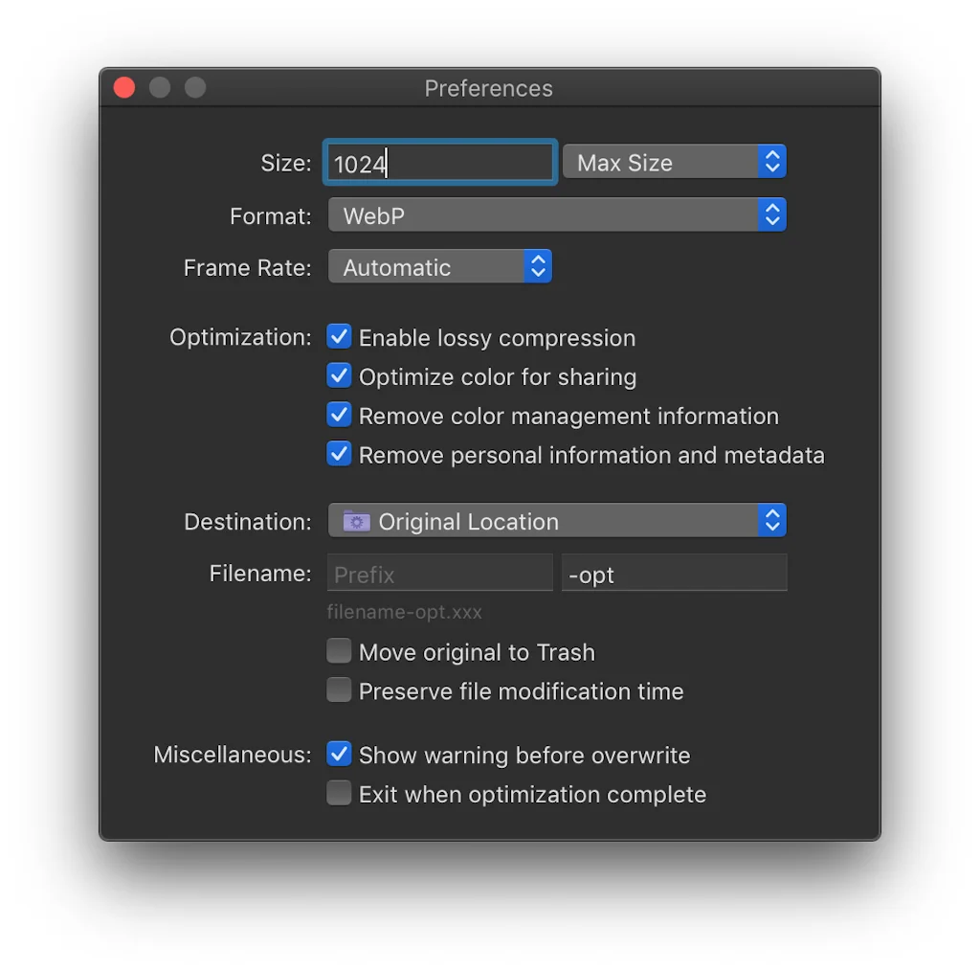
Task: Open the Destination Original Location dropdown
Action: (x=557, y=521)
